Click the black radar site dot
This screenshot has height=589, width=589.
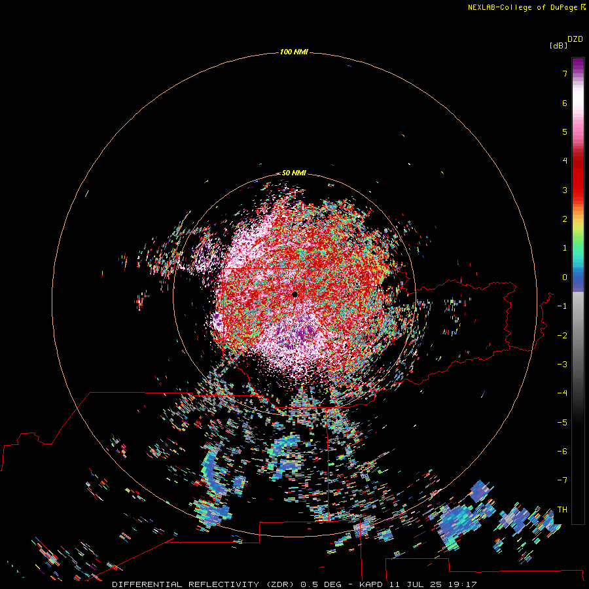(x=294, y=294)
